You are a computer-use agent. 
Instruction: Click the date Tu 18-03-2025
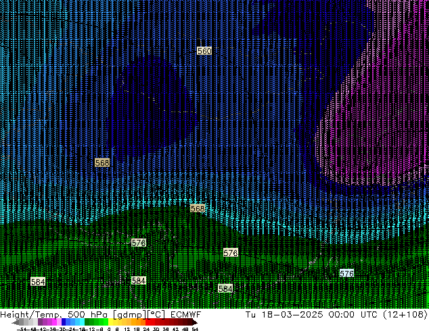[x=284, y=314]
